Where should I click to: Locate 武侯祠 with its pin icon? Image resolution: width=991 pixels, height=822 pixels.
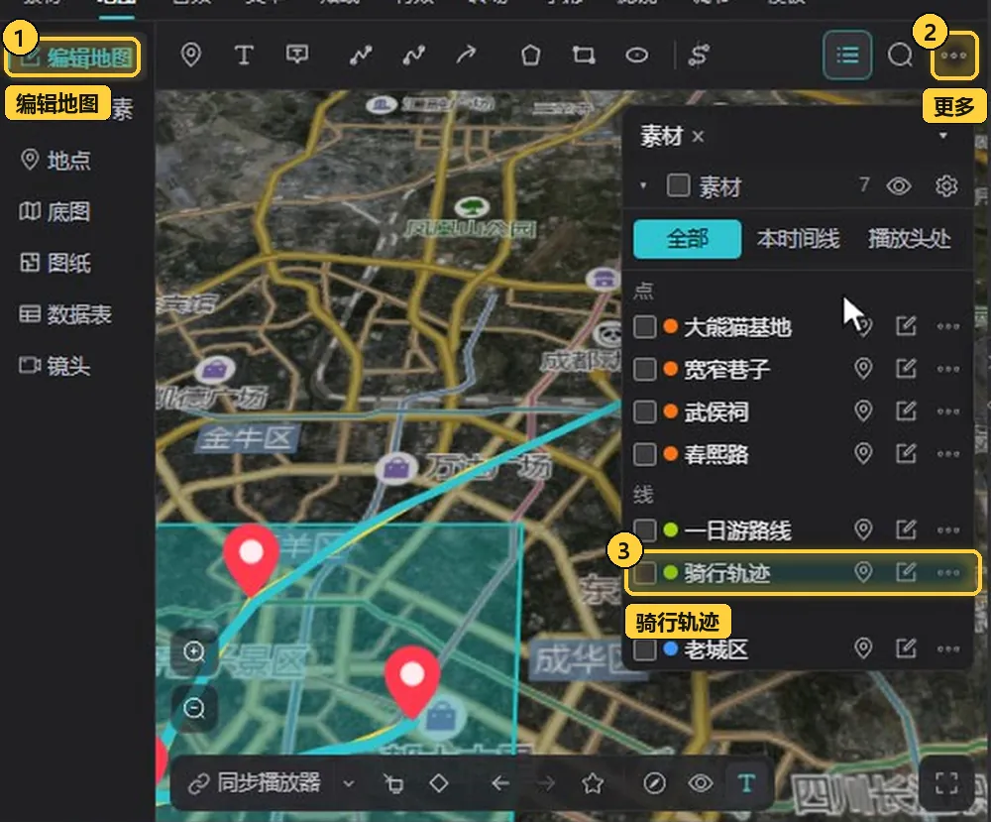click(863, 411)
